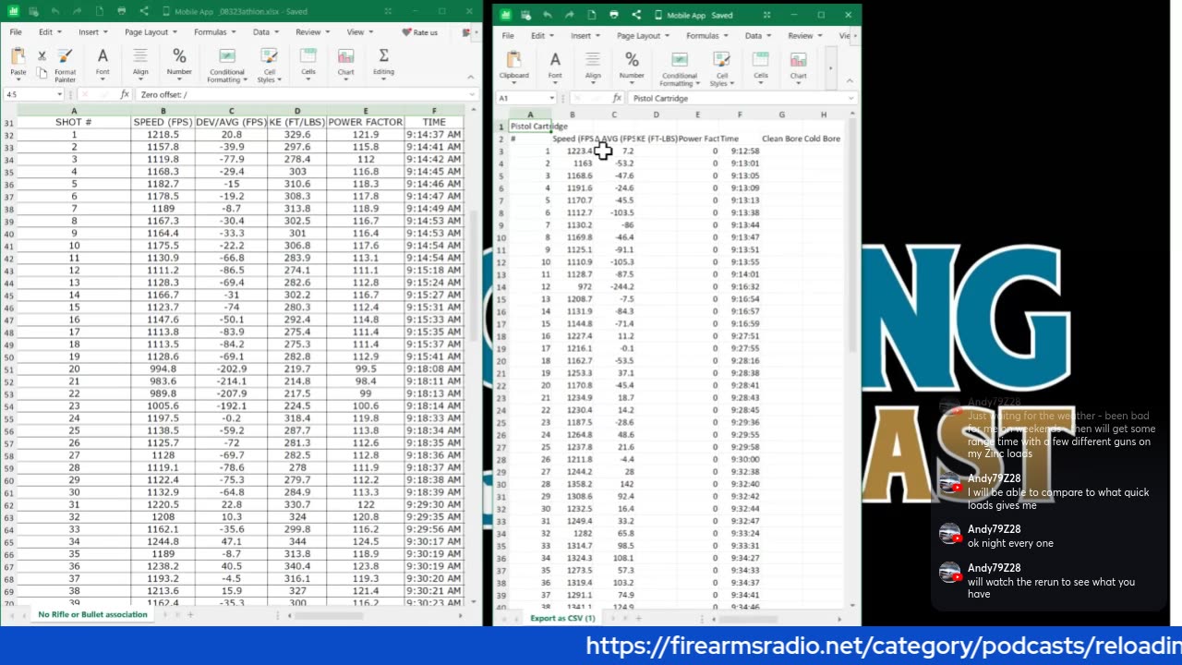Open Cell Styles in left window
The width and height of the screenshot is (1182, 665).
[270, 66]
